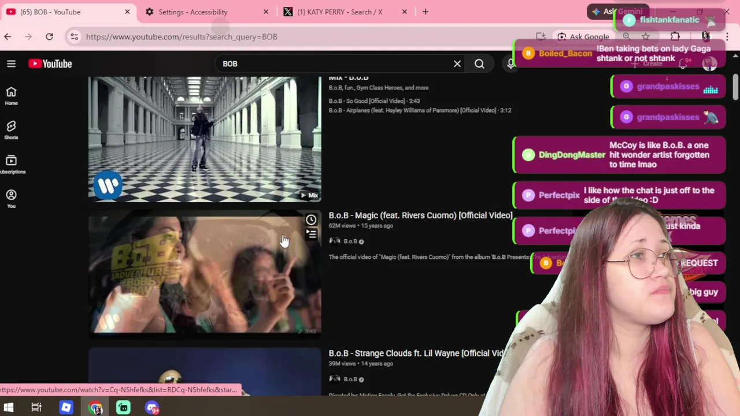The width and height of the screenshot is (740, 416).
Task: Open the YouTube guide hamburger menu
Action: [x=11, y=64]
